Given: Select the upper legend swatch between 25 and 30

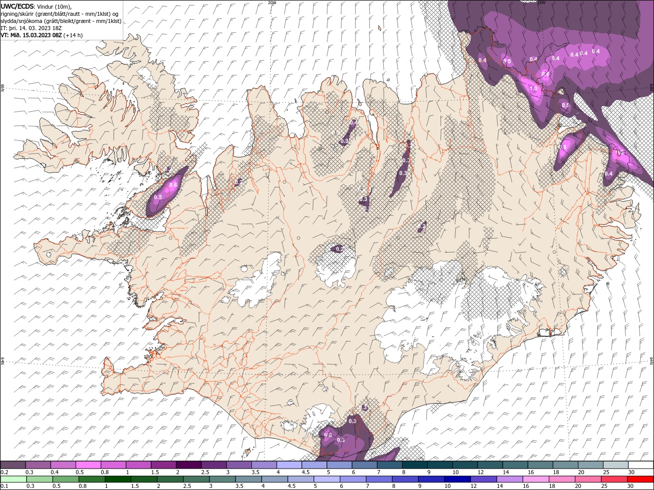Looking at the screenshot, I should 615,465.
